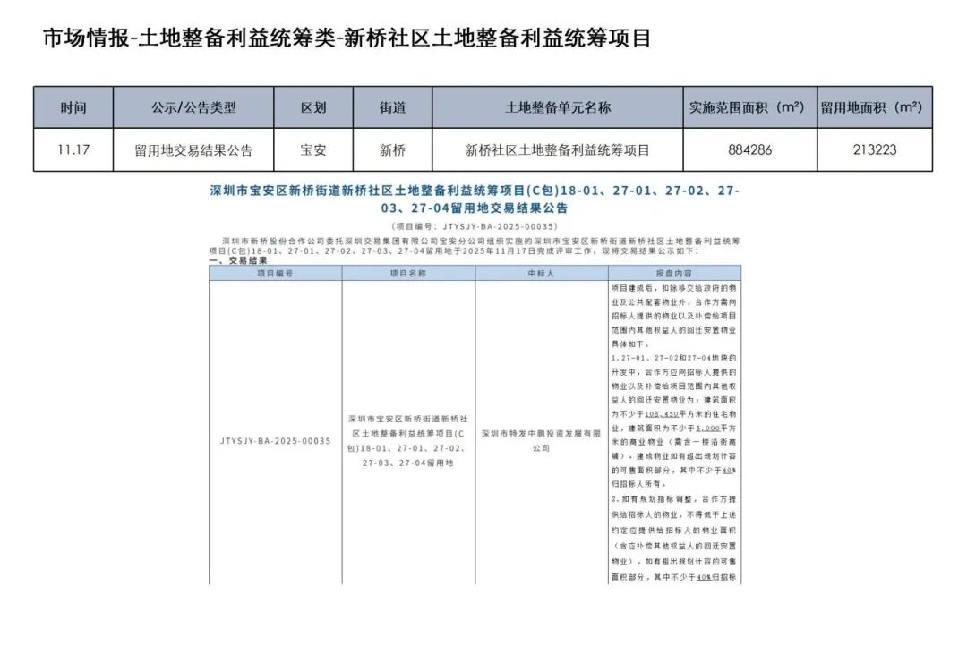Click the page title starting with 市场情报
The image size is (967, 645).
point(347,38)
